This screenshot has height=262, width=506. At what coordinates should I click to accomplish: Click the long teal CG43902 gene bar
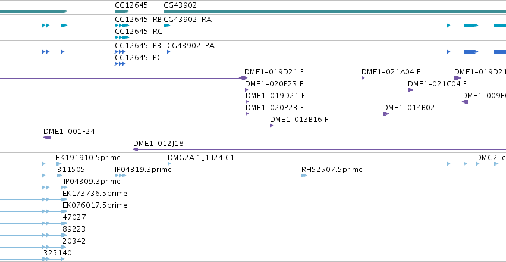click(x=335, y=11)
